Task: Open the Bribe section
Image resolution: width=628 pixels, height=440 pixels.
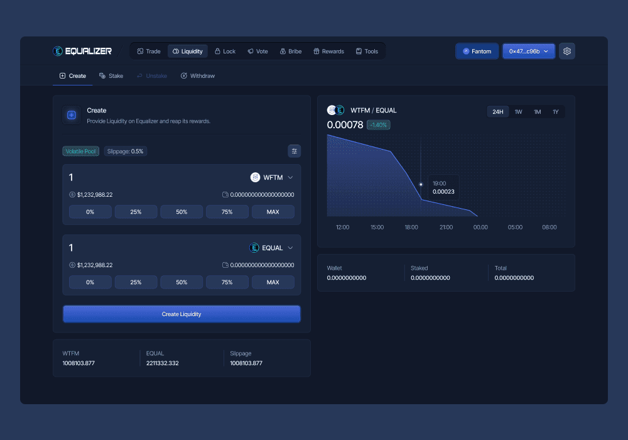Action: click(x=291, y=52)
